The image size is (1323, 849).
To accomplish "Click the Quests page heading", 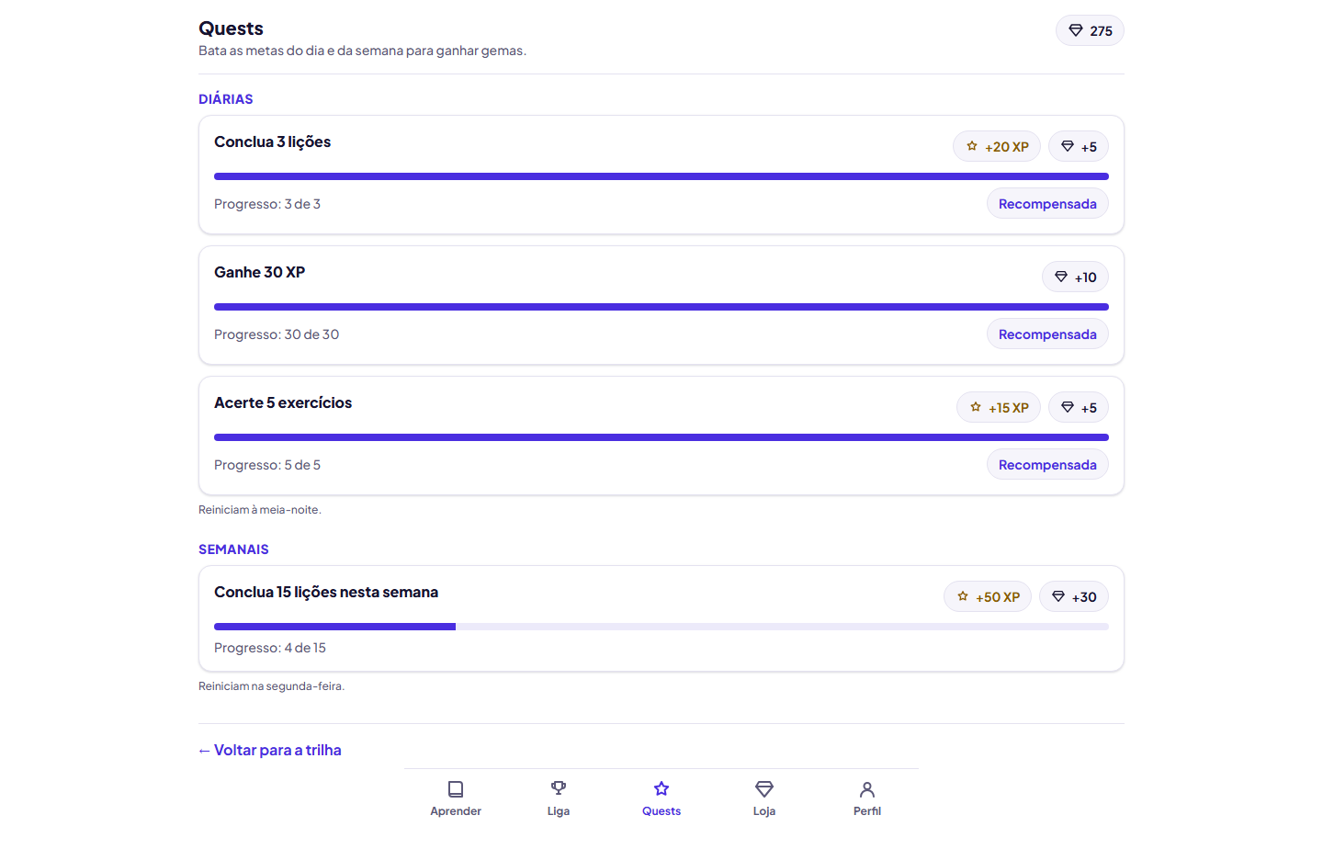I will (x=231, y=28).
